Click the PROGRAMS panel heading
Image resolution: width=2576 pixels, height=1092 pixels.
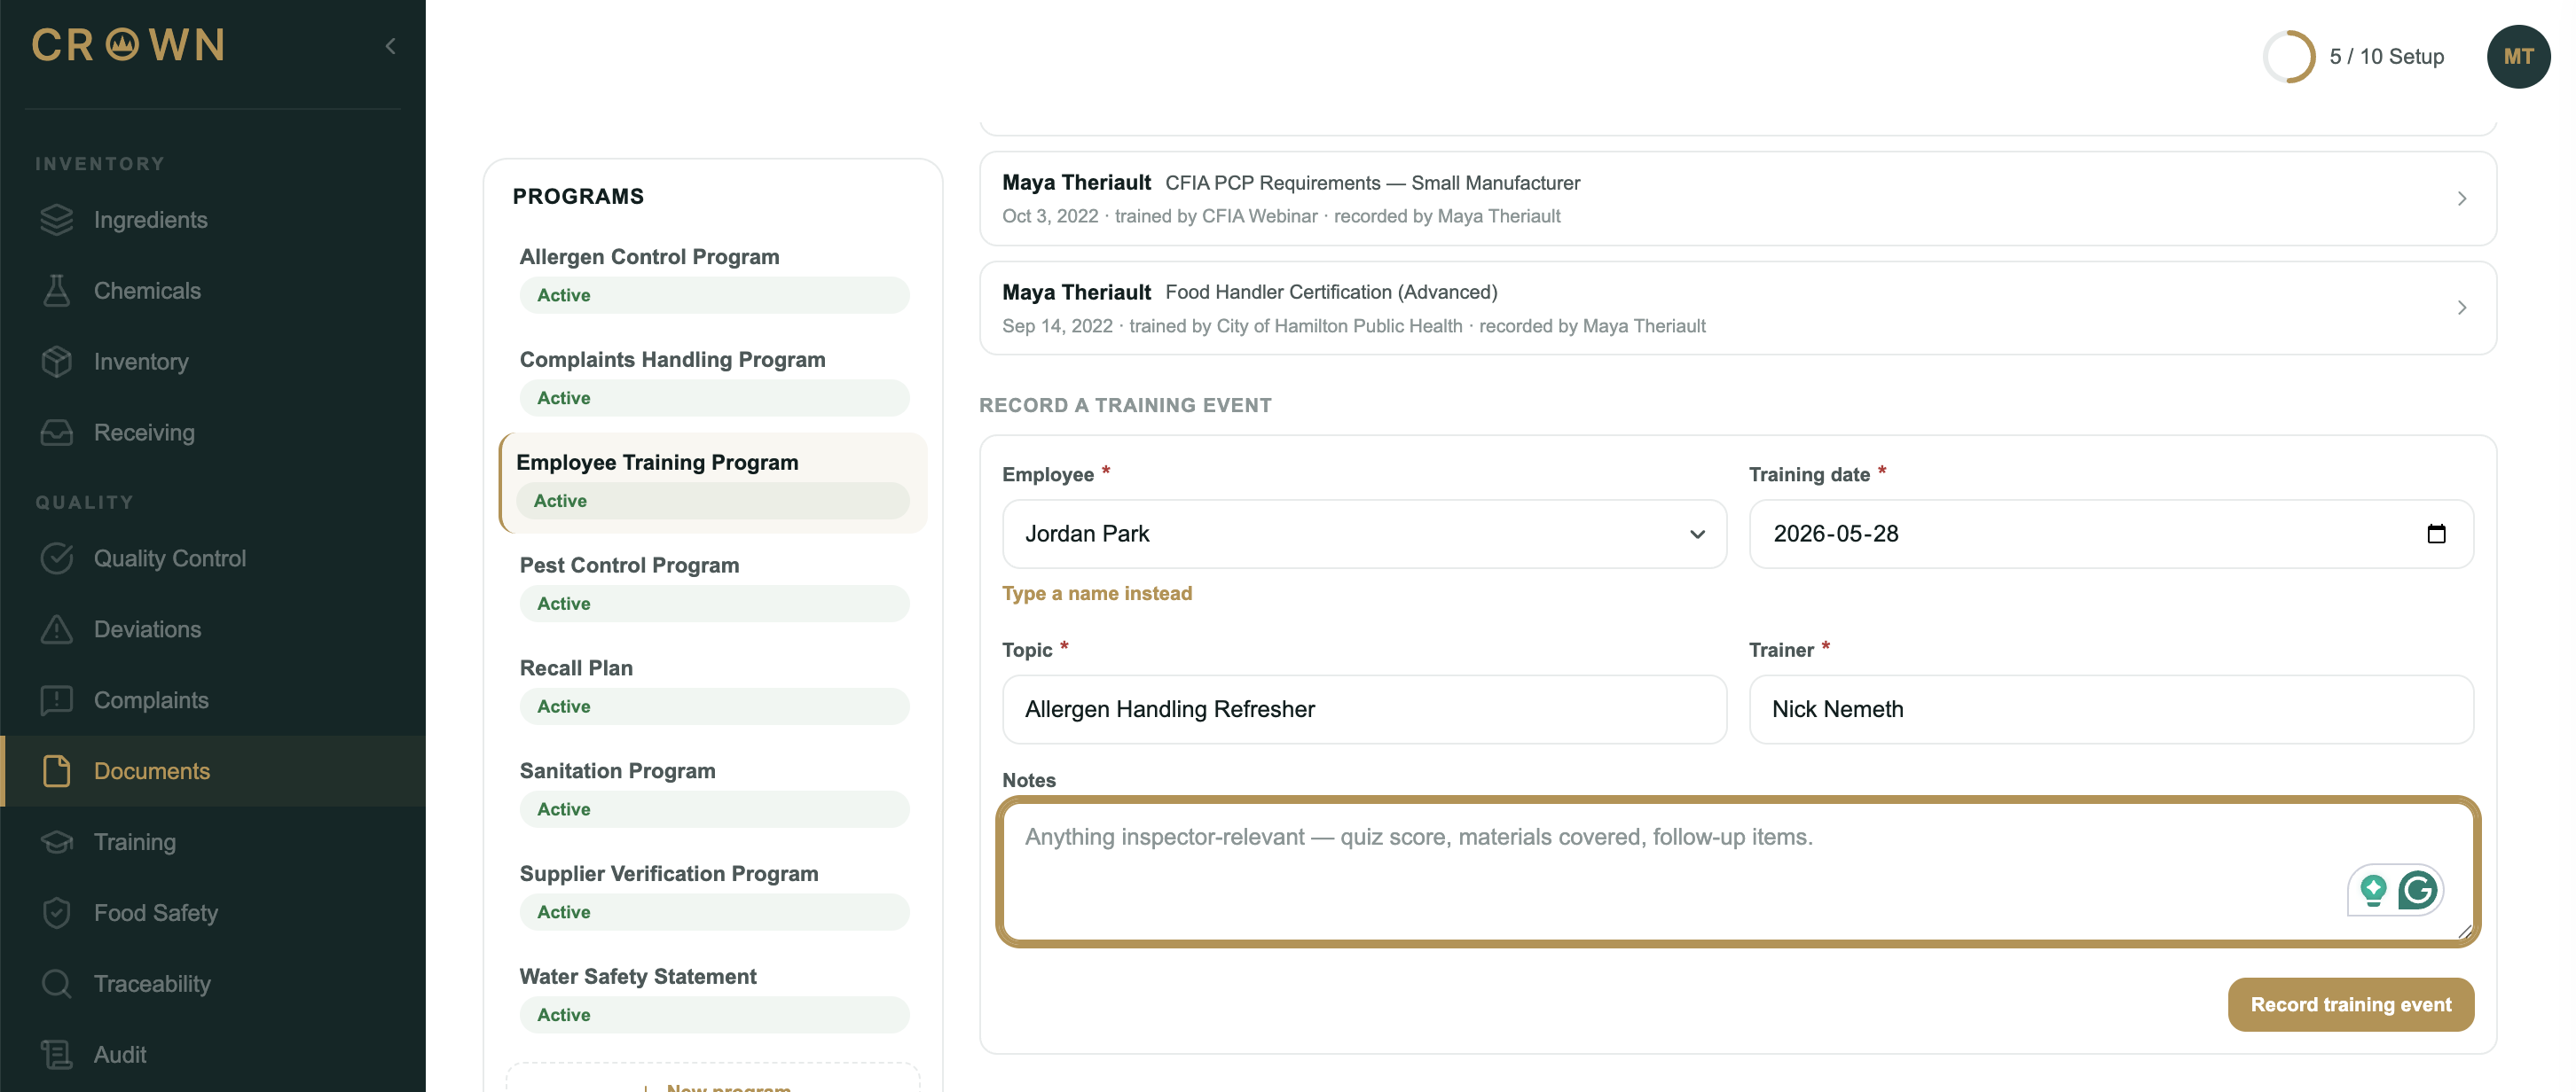578,197
